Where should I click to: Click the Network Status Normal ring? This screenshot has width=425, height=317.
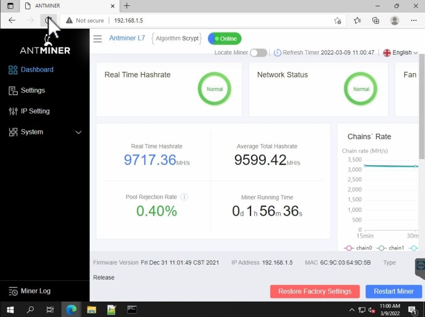point(360,89)
